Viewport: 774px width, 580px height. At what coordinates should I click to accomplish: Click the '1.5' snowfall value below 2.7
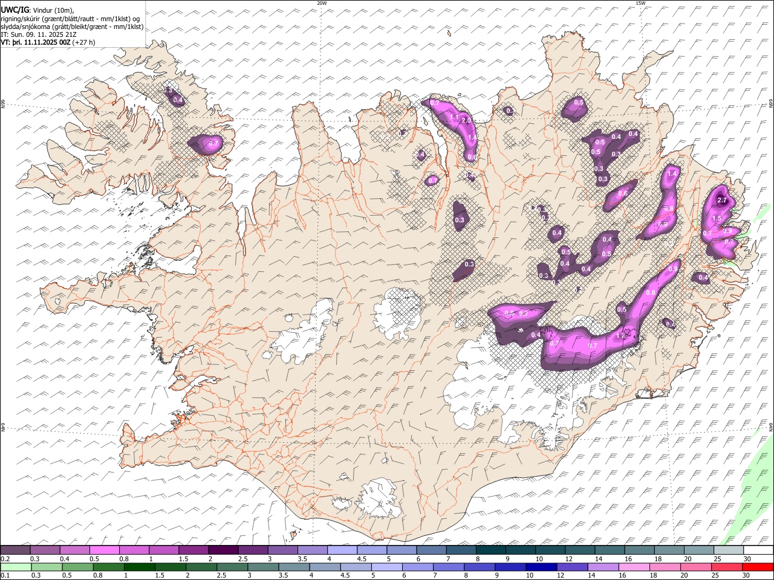717,218
